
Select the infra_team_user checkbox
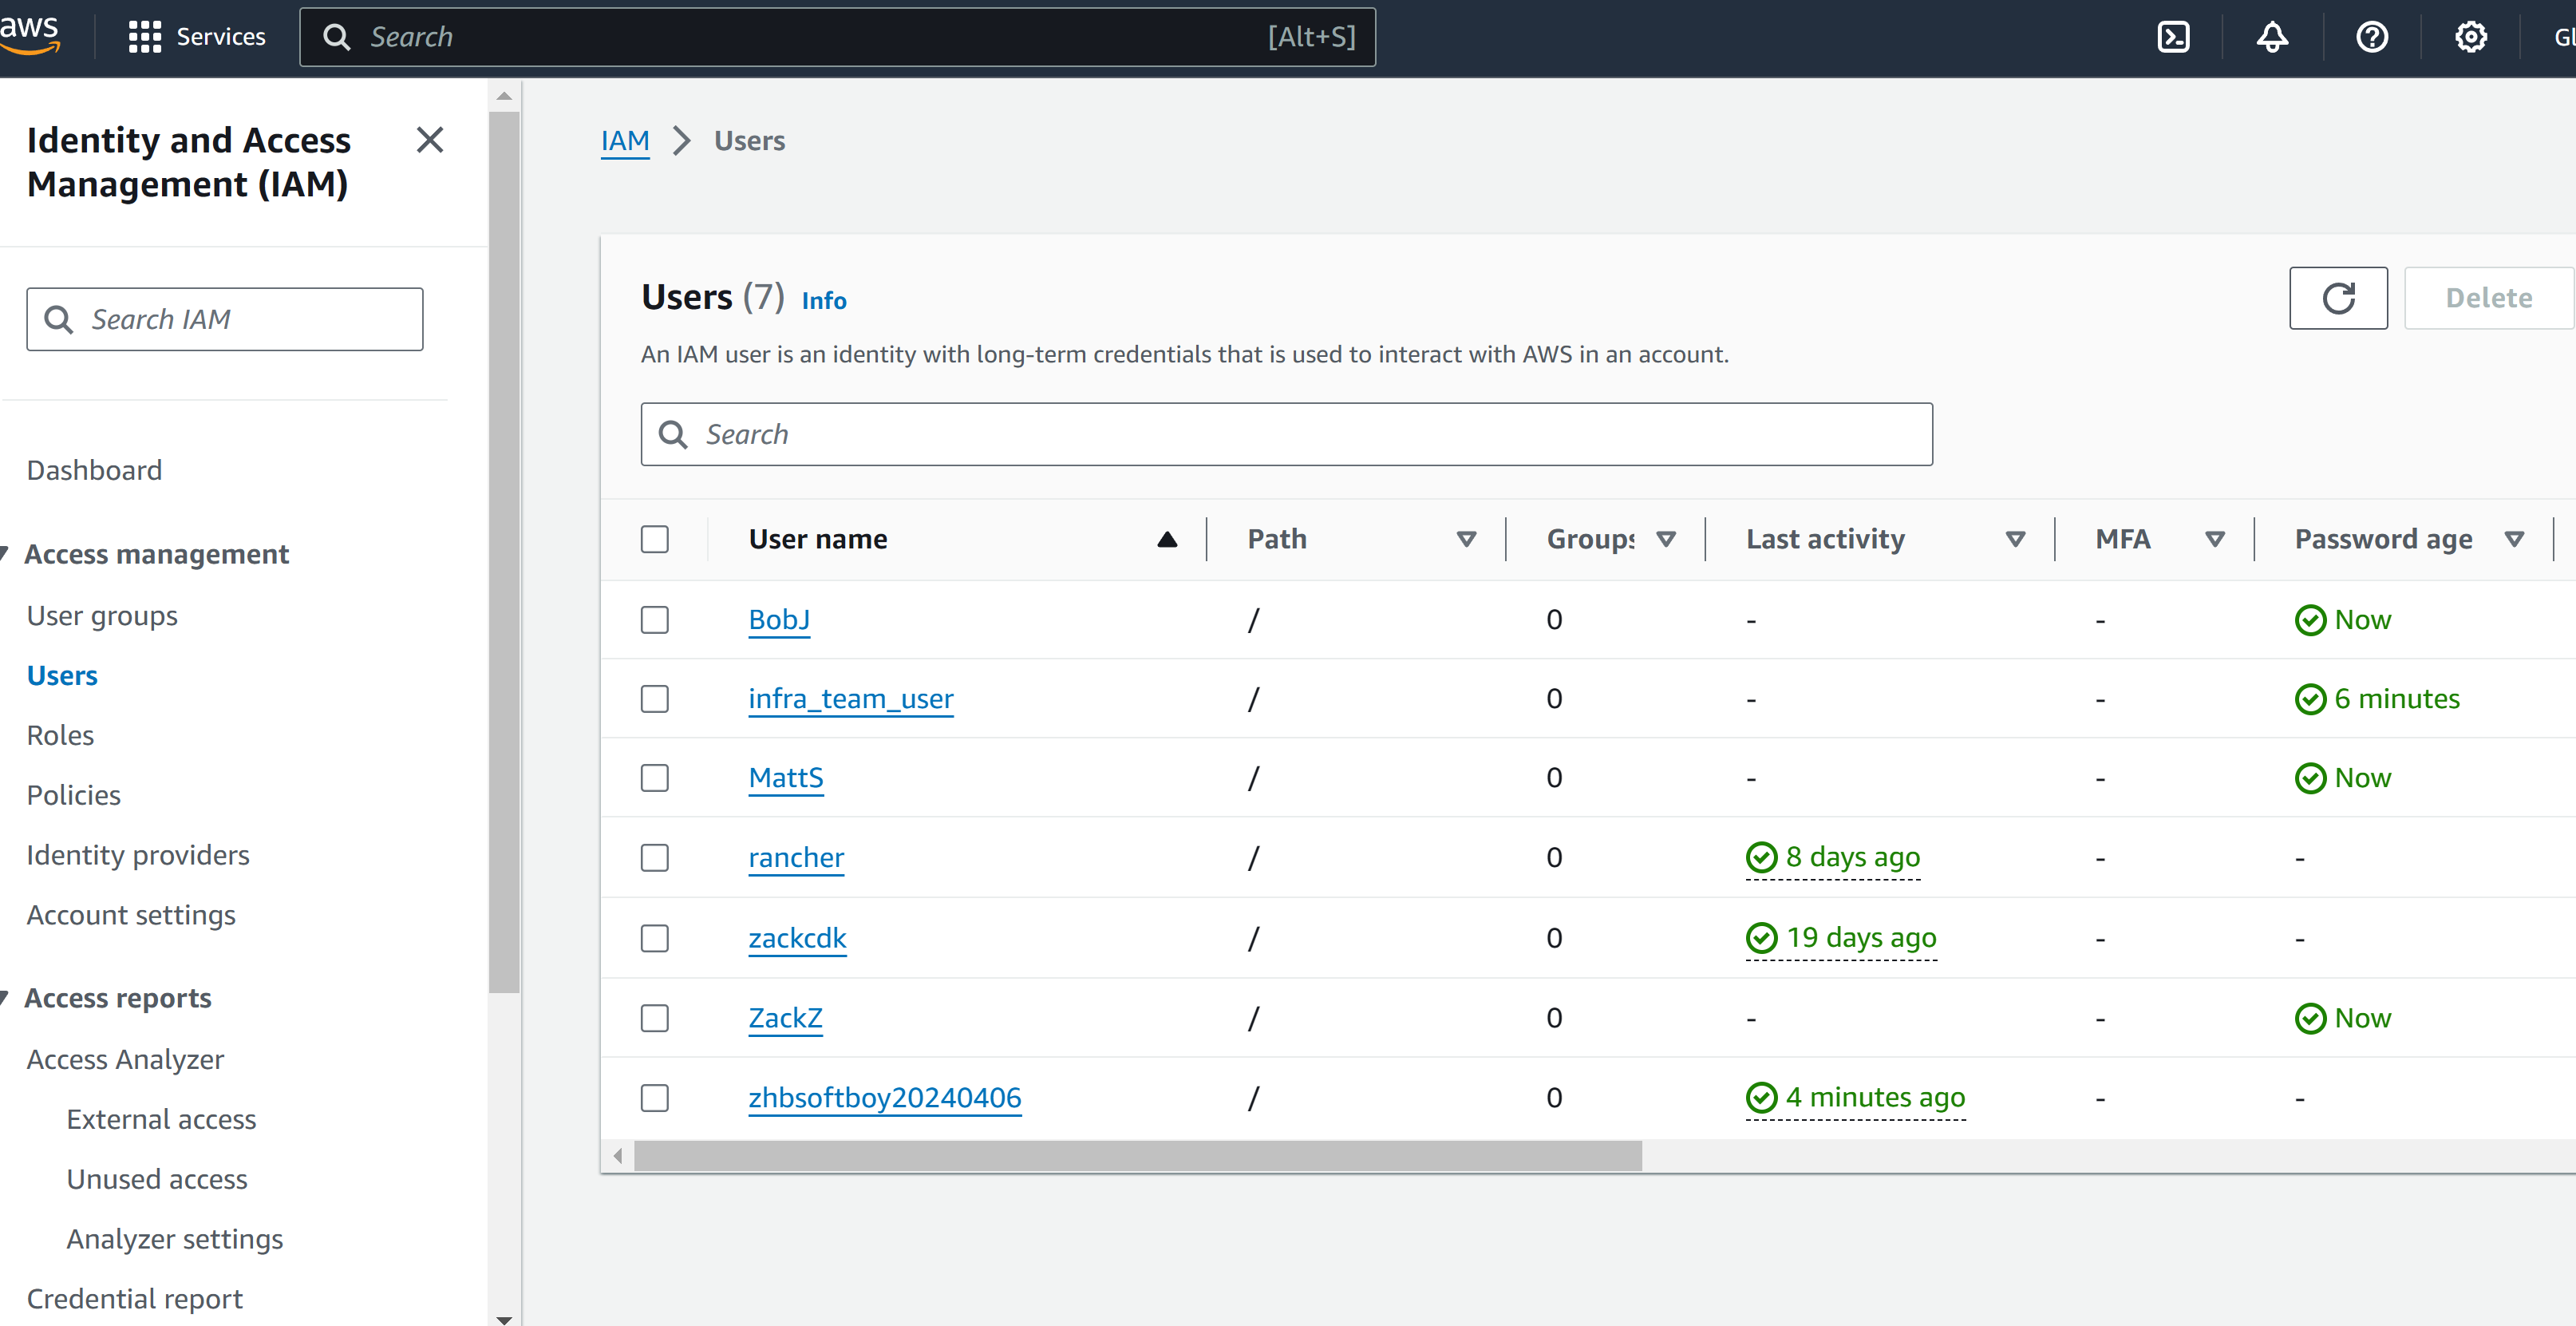coord(655,699)
